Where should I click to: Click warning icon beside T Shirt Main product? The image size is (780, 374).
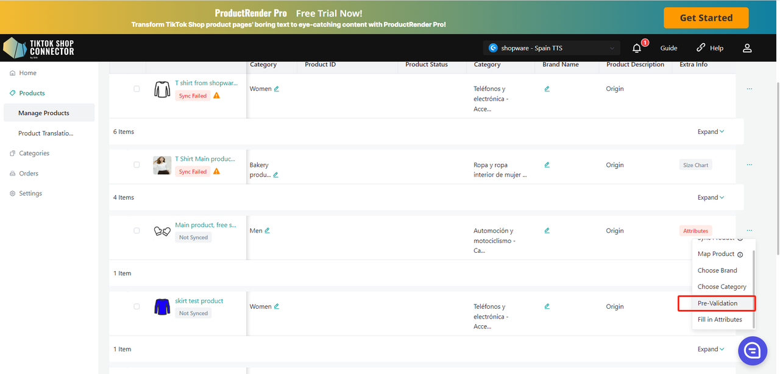pyautogui.click(x=216, y=172)
